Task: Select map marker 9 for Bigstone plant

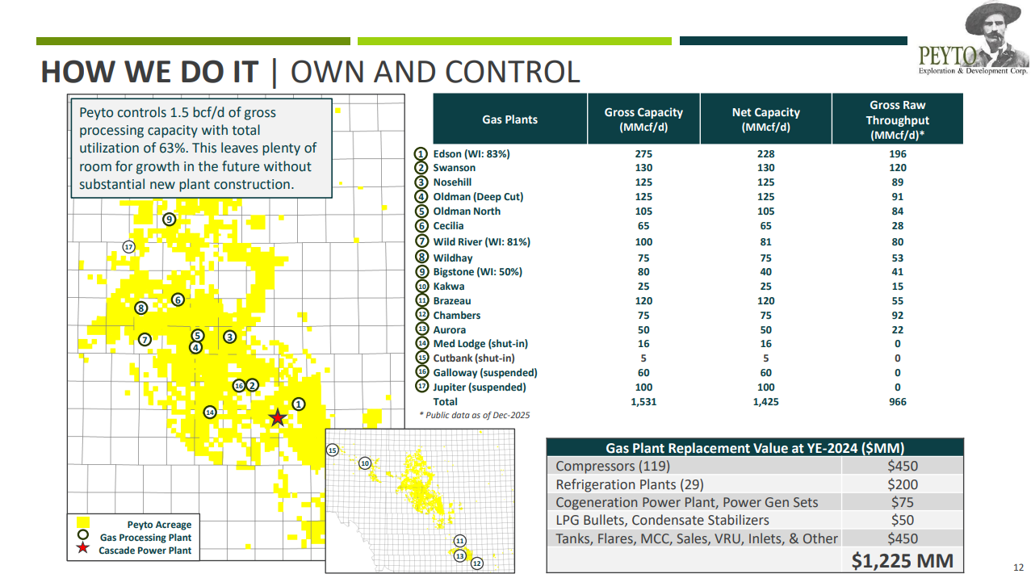Action: click(169, 219)
